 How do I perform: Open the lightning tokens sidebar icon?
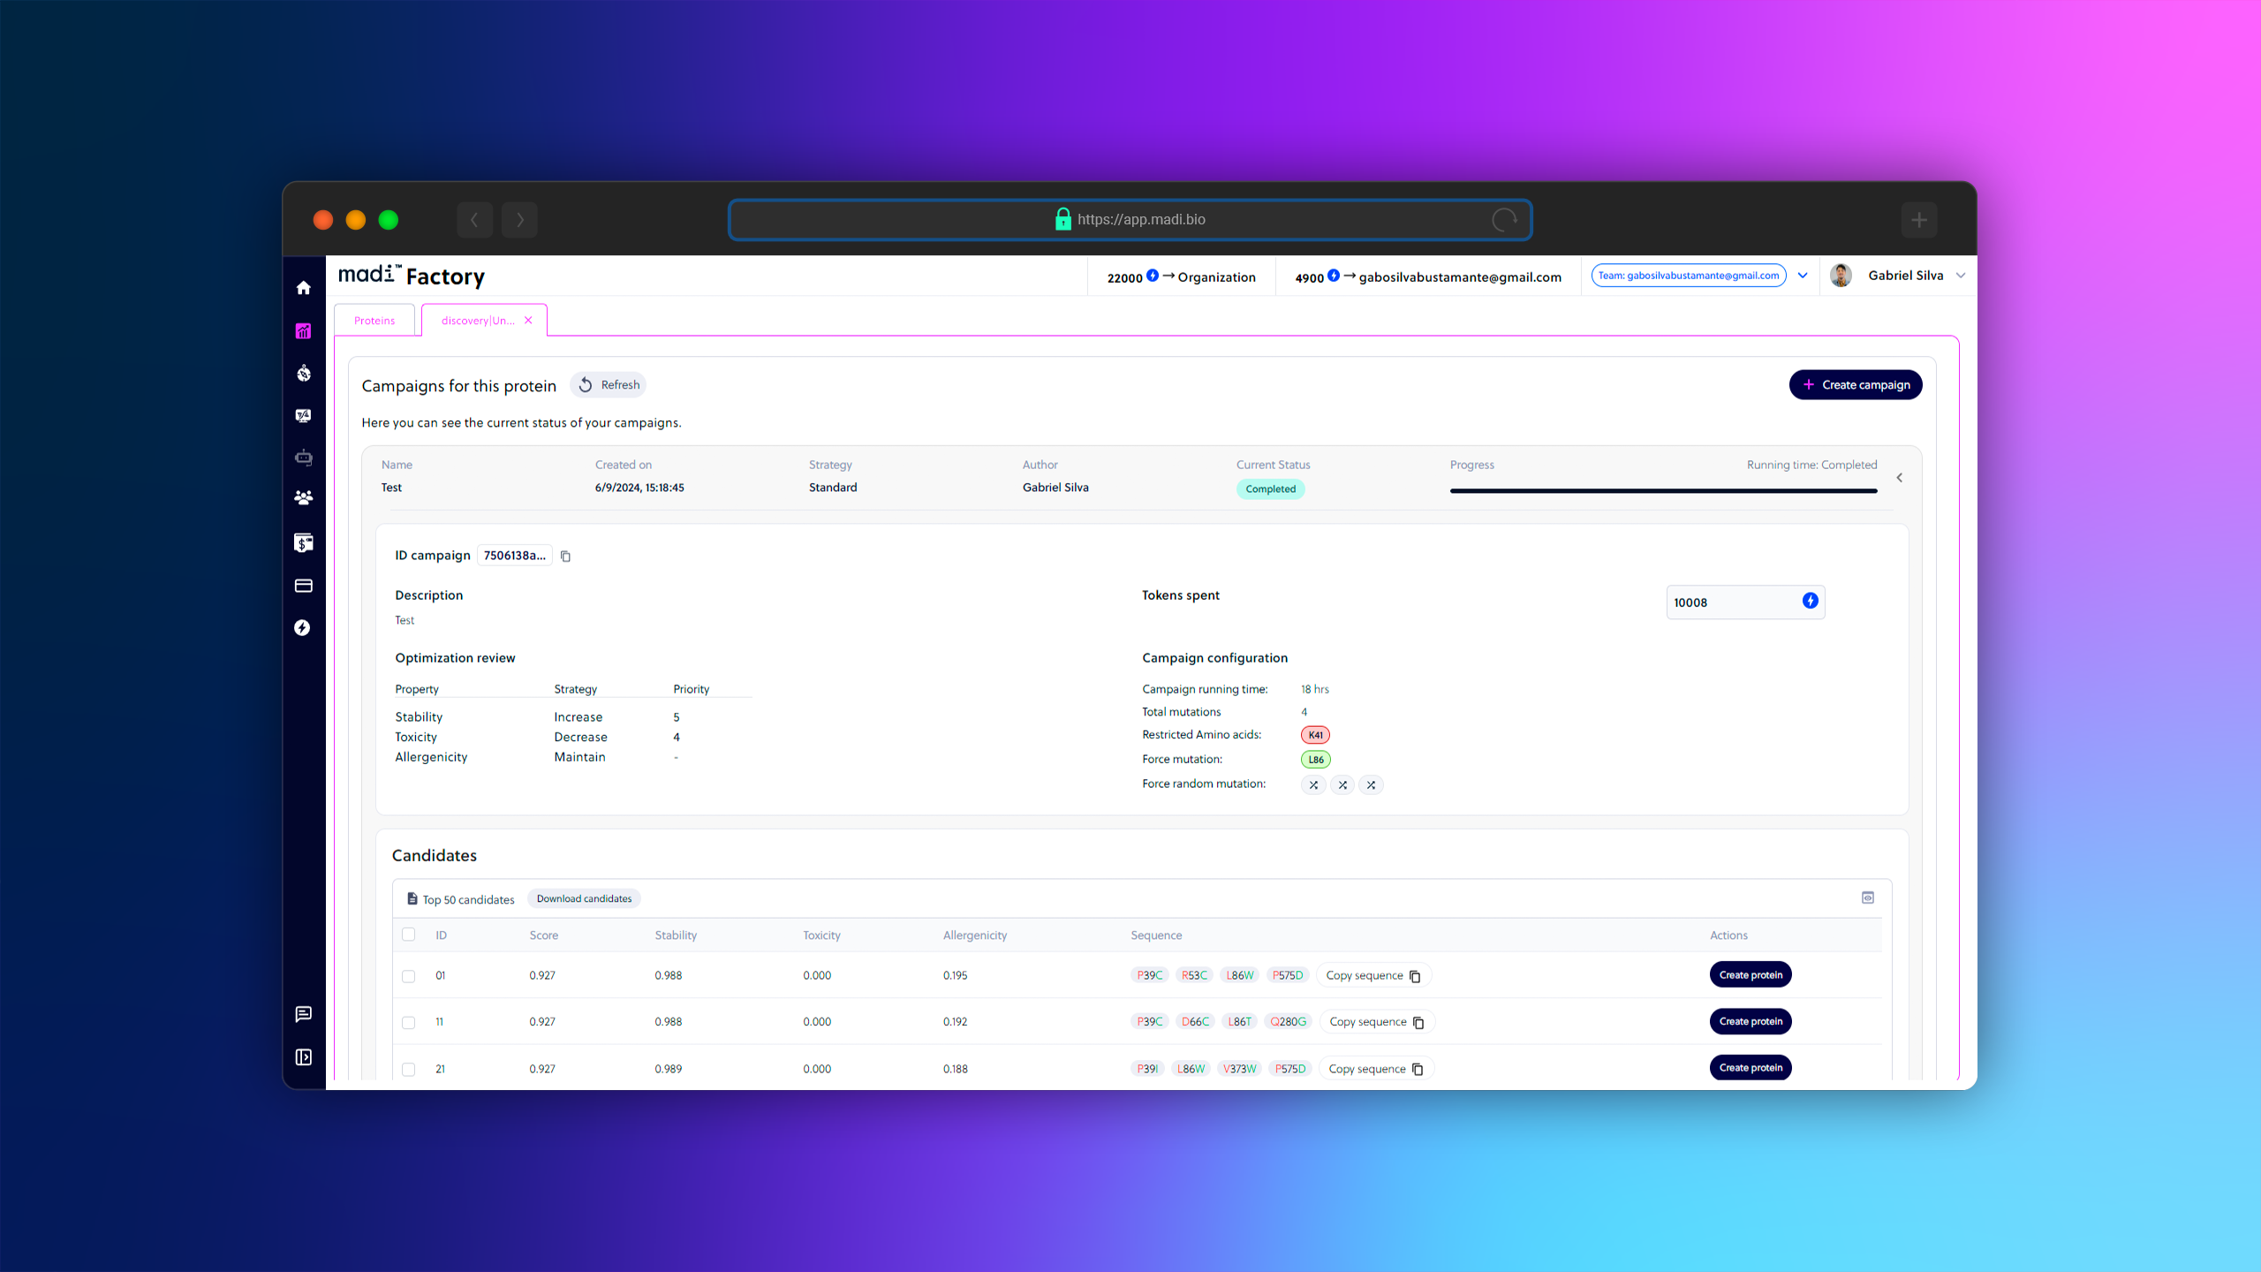[303, 627]
